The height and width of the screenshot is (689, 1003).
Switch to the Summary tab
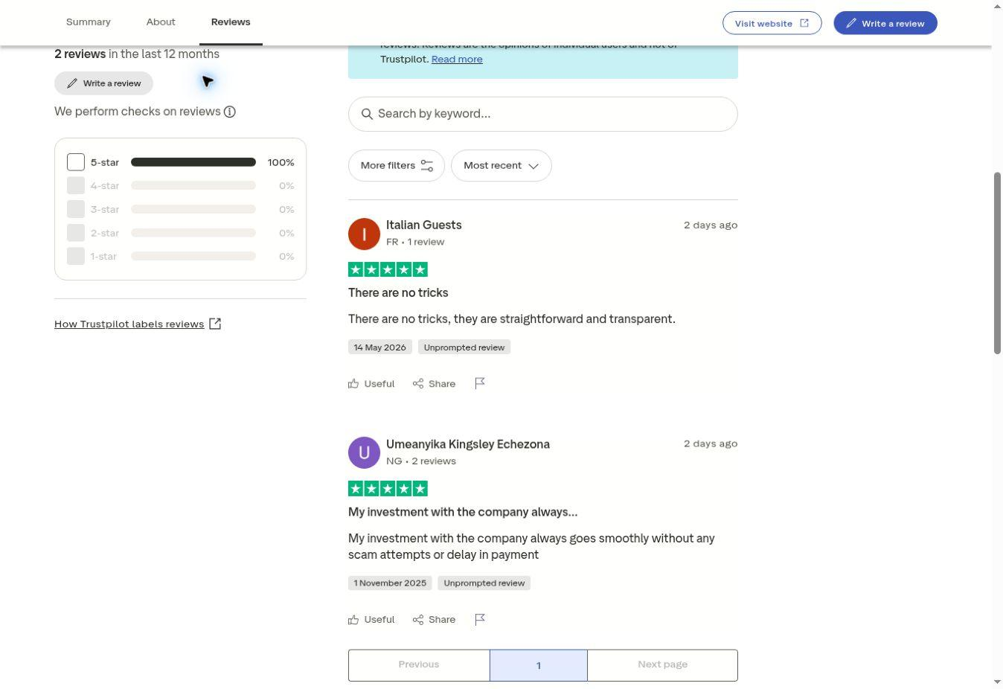(89, 22)
